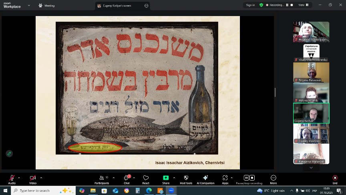This screenshot has height=195, width=346.
Task: Open the Participants panel
Action: point(101,178)
